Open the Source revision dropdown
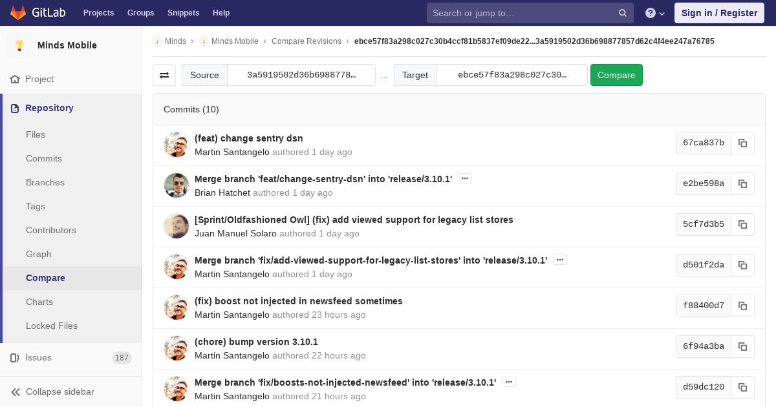The height and width of the screenshot is (407, 776). click(x=301, y=75)
